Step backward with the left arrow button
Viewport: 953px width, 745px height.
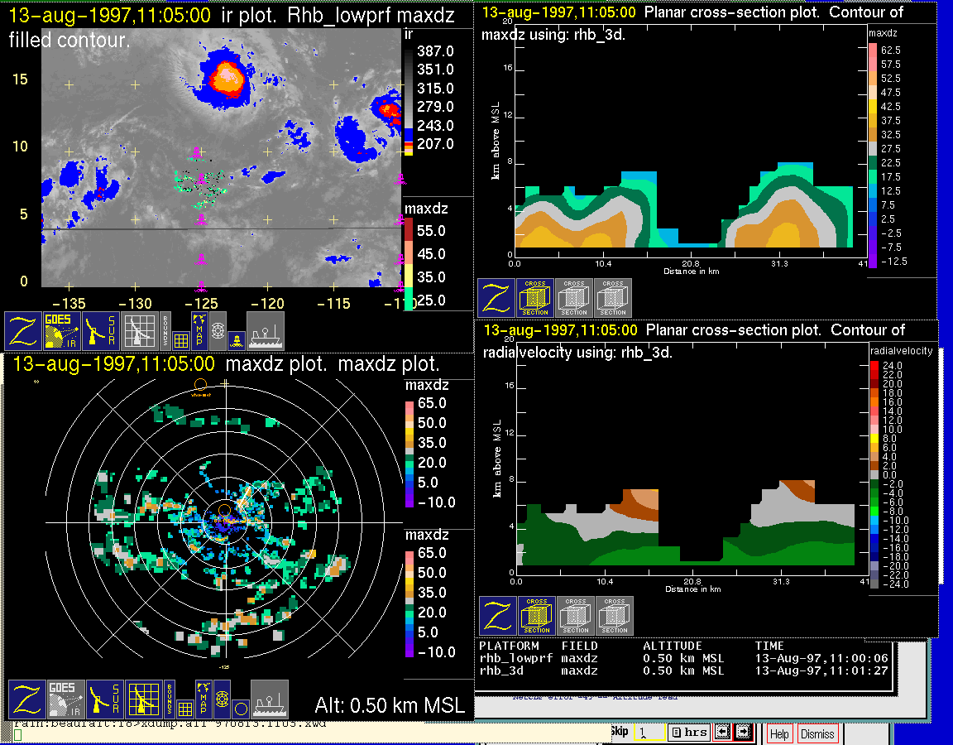(x=722, y=733)
